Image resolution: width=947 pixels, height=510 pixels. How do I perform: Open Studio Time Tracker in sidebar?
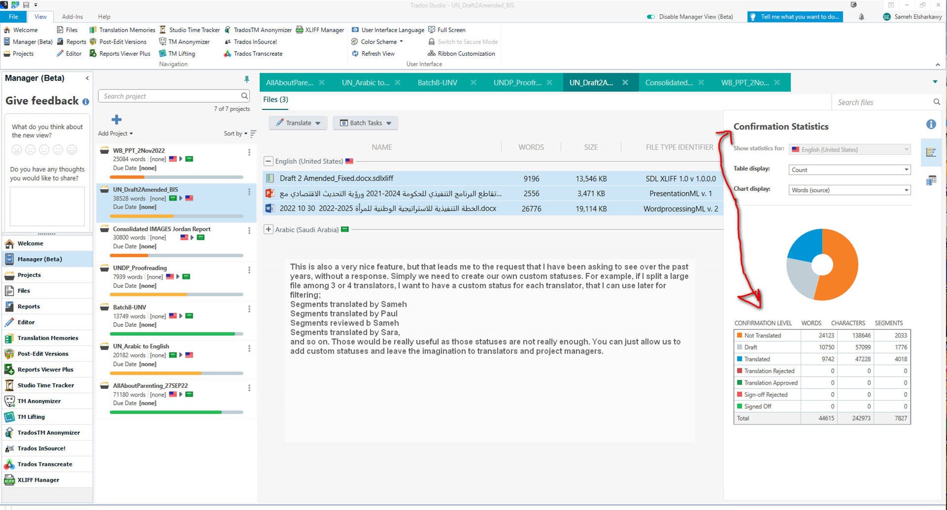[46, 385]
